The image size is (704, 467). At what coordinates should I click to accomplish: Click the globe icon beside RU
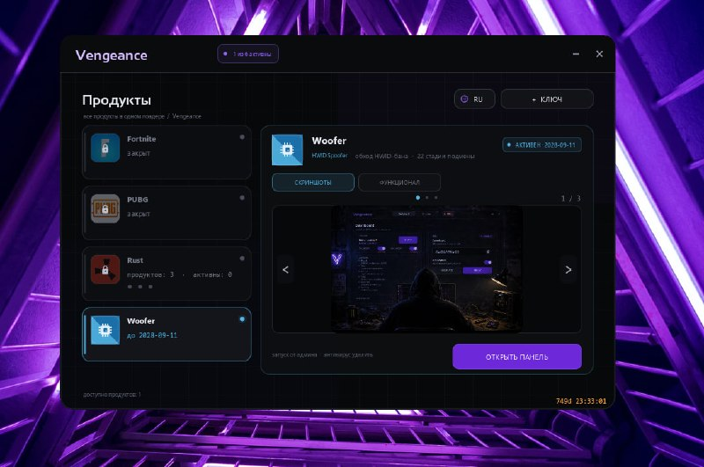pos(465,99)
